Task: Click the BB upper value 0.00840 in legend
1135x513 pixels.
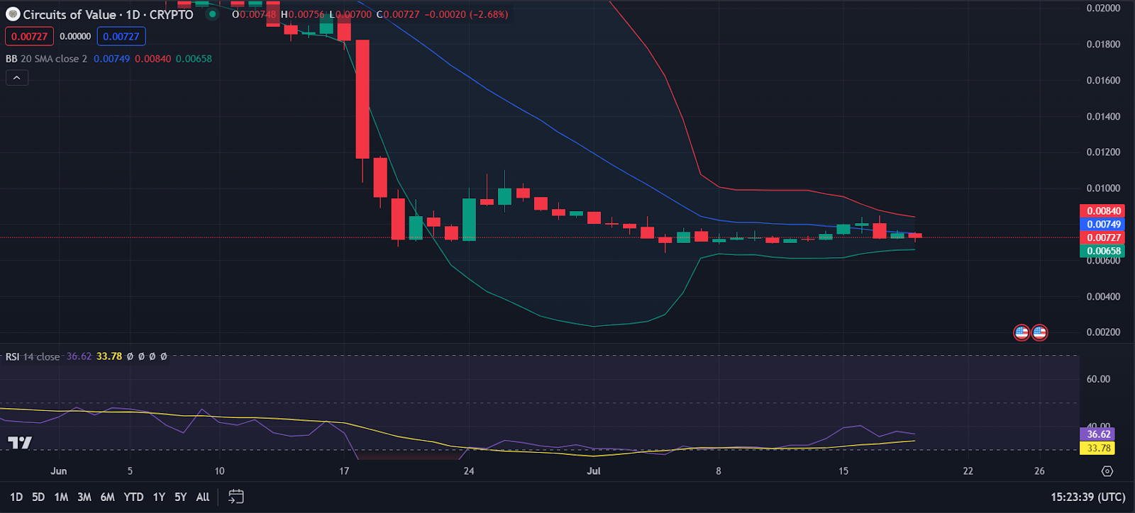Action: point(153,59)
